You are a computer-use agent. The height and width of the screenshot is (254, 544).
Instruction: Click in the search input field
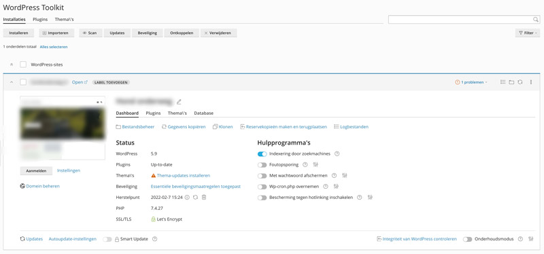coord(460,20)
